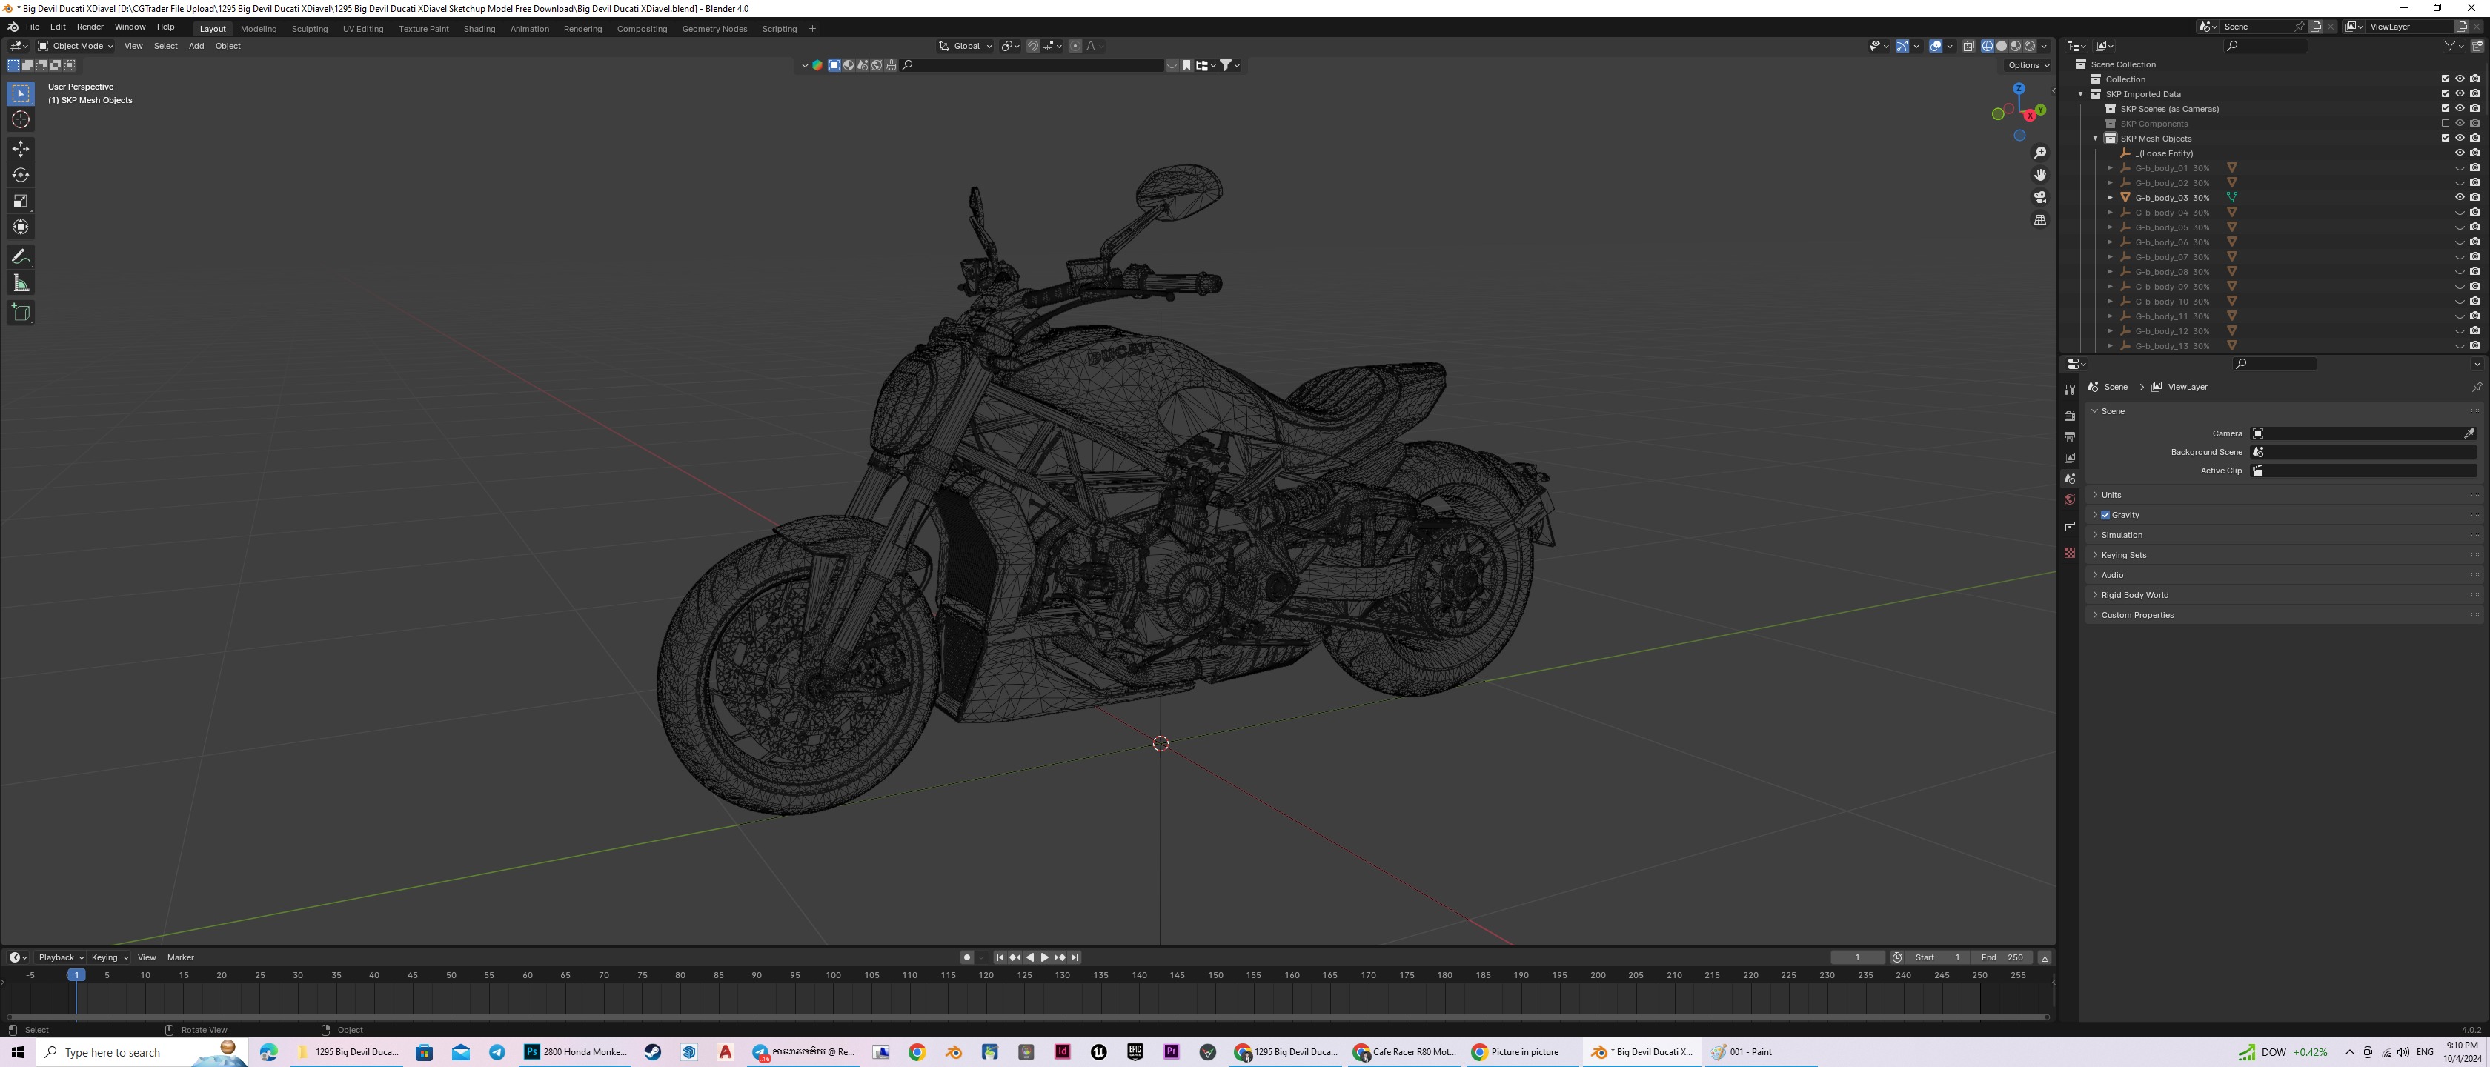Hide SKP Scenes (as Cameras) in viewport
Image resolution: width=2490 pixels, height=1067 pixels.
click(x=2460, y=108)
